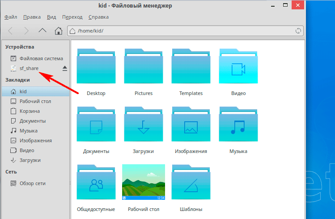Select sf_share device in sidebar
The height and width of the screenshot is (219, 335).
[29, 68]
